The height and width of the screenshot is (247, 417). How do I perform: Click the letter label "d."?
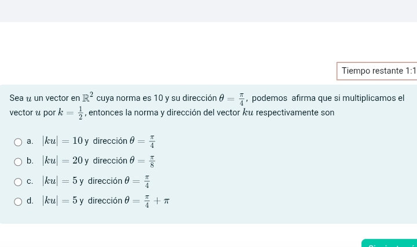30,201
